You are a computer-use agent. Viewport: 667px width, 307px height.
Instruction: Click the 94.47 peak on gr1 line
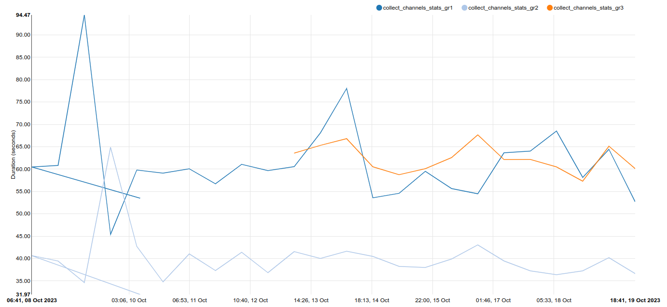pos(84,15)
